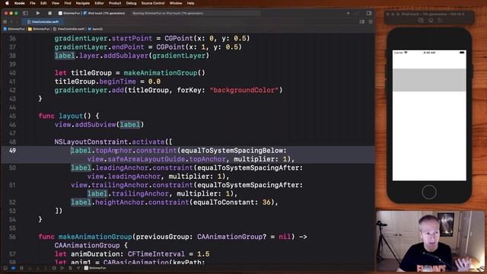
Task: Open the Library with the plus button
Action: click(349, 14)
